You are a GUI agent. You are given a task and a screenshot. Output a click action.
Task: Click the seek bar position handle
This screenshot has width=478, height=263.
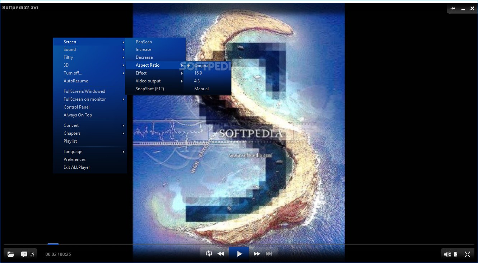53,244
